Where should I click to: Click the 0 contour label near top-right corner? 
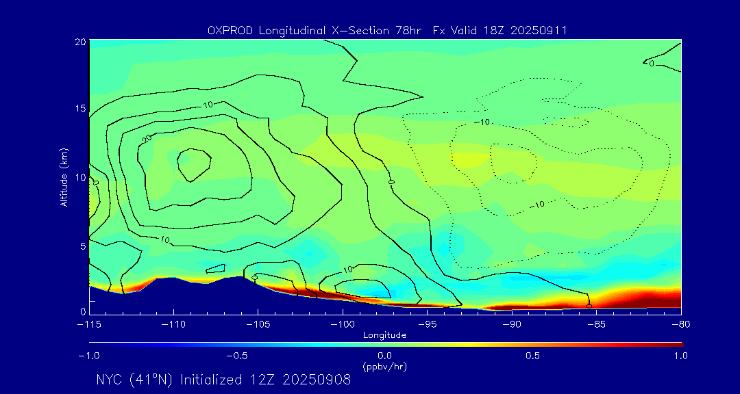pyautogui.click(x=651, y=64)
